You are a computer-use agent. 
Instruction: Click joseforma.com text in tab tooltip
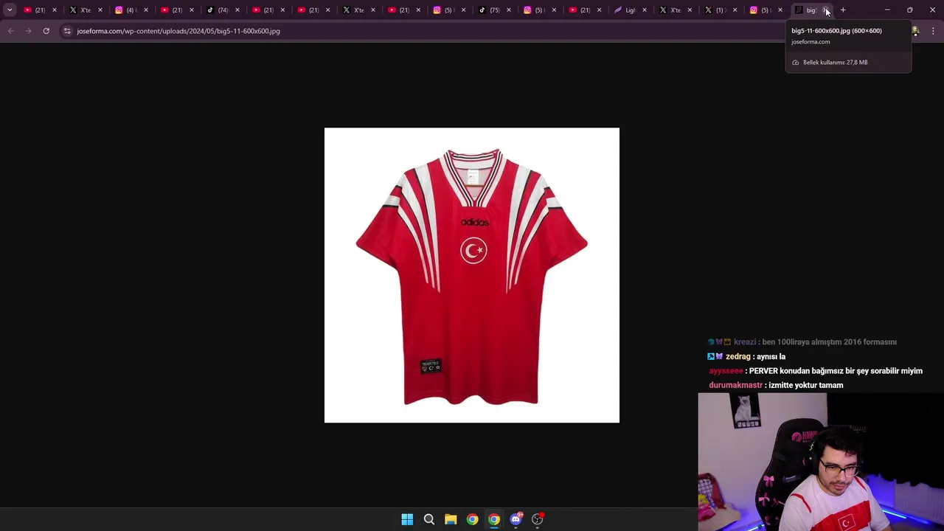(811, 42)
